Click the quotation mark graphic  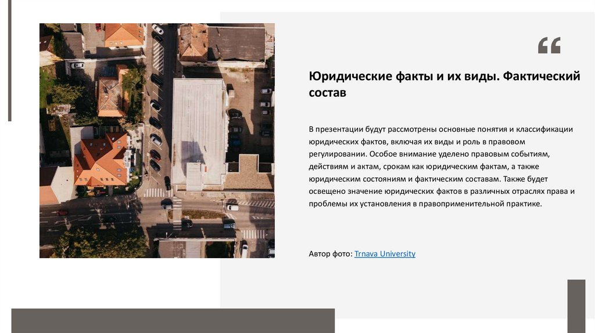(549, 45)
